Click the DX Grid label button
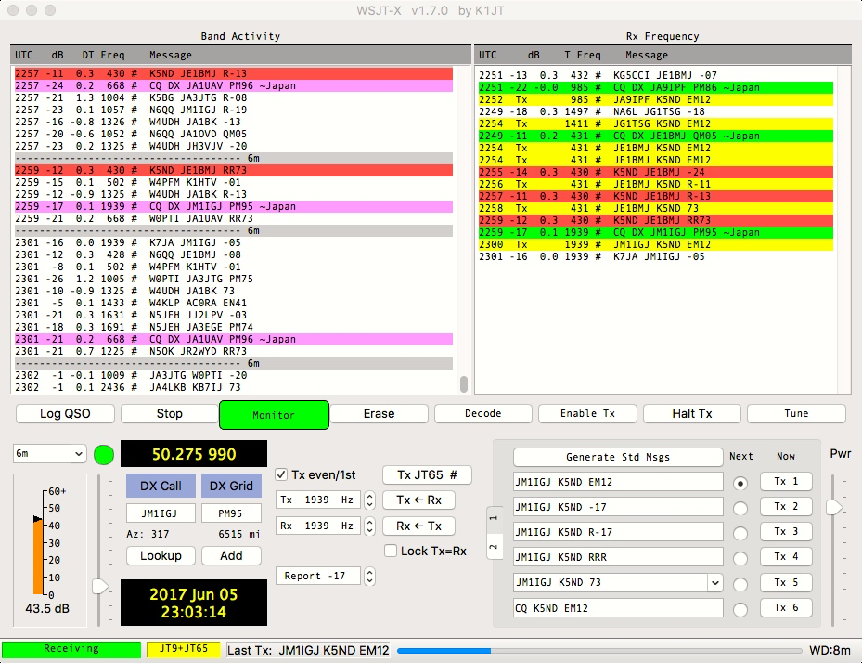 [x=231, y=486]
